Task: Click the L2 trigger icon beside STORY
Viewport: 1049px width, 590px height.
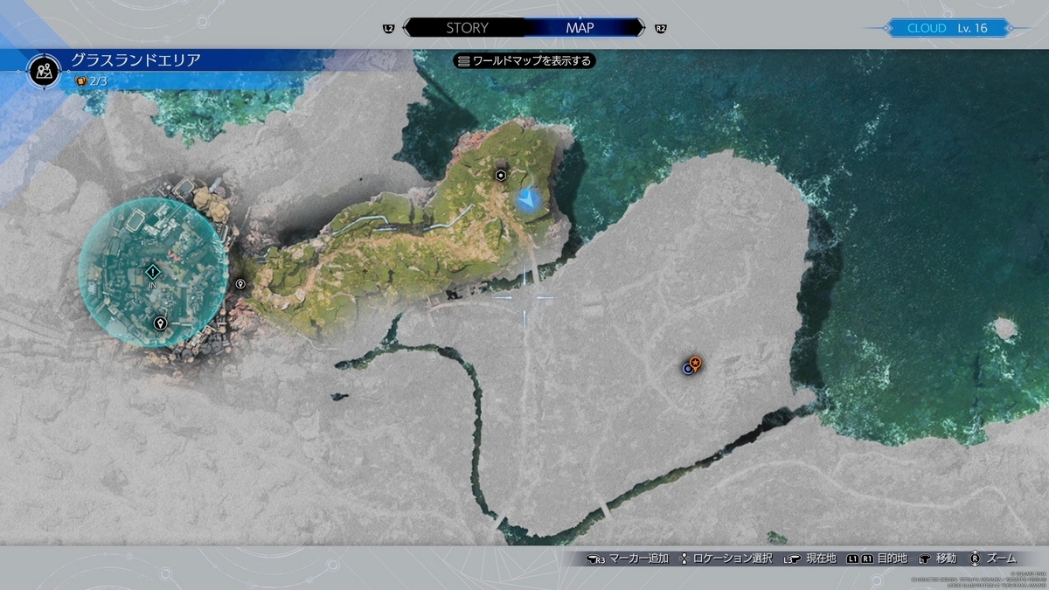Action: [390, 28]
